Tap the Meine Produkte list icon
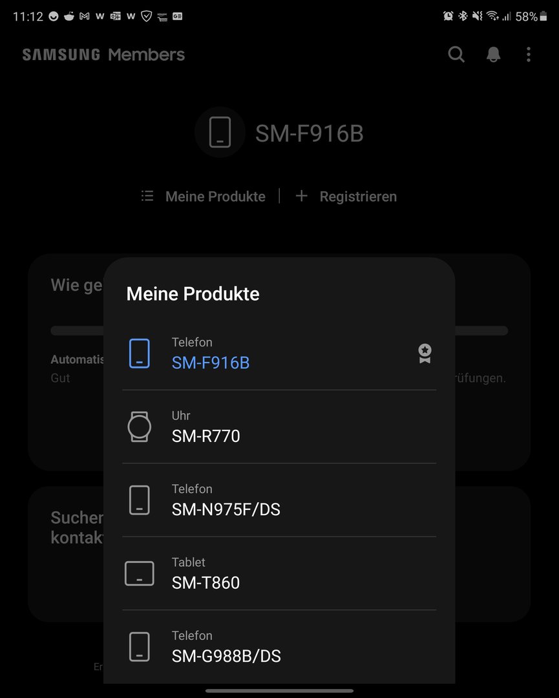The image size is (559, 698). coord(147,196)
